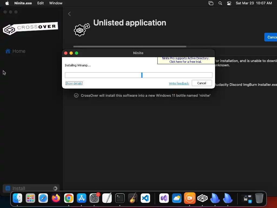Launch GarageBand from the Dock
This screenshot has width=277, height=208.
[133, 198]
